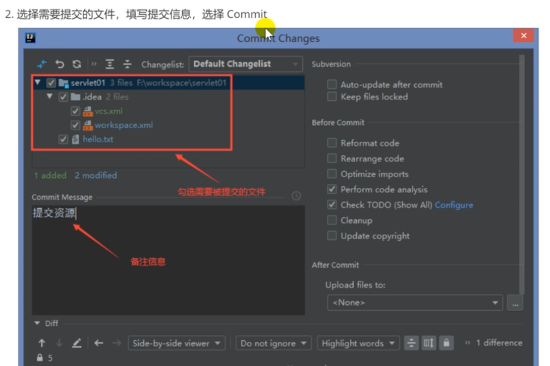The width and height of the screenshot is (550, 366).
Task: Close the Commit Changes dialog
Action: pyautogui.click(x=524, y=36)
